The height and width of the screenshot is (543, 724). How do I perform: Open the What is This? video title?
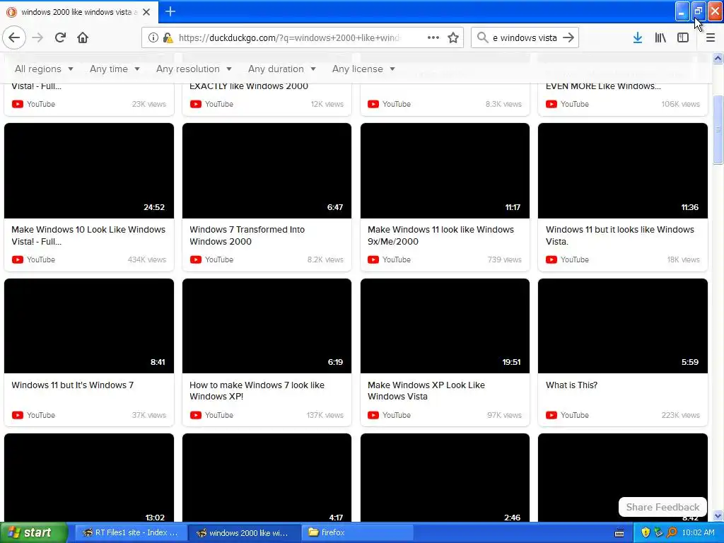coord(571,385)
